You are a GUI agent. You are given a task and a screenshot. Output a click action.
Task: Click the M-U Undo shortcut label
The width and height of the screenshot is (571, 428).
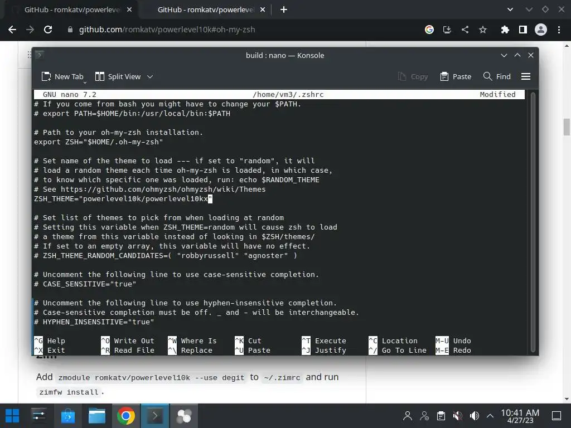(453, 341)
